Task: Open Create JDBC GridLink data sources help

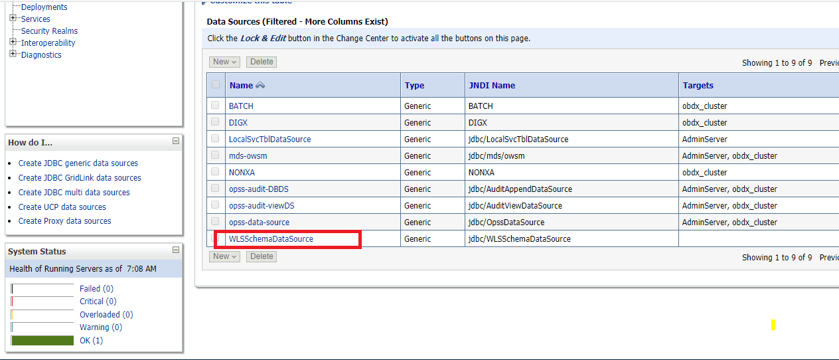Action: click(80, 178)
